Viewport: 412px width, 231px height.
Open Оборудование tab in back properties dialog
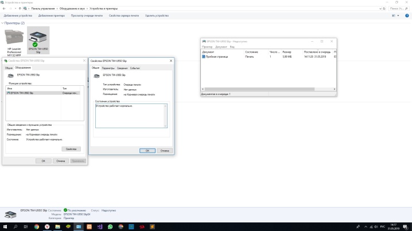[x=23, y=67]
